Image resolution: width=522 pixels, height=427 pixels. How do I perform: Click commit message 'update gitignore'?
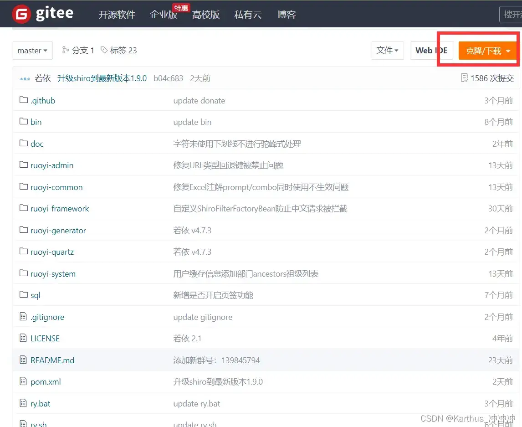click(203, 317)
